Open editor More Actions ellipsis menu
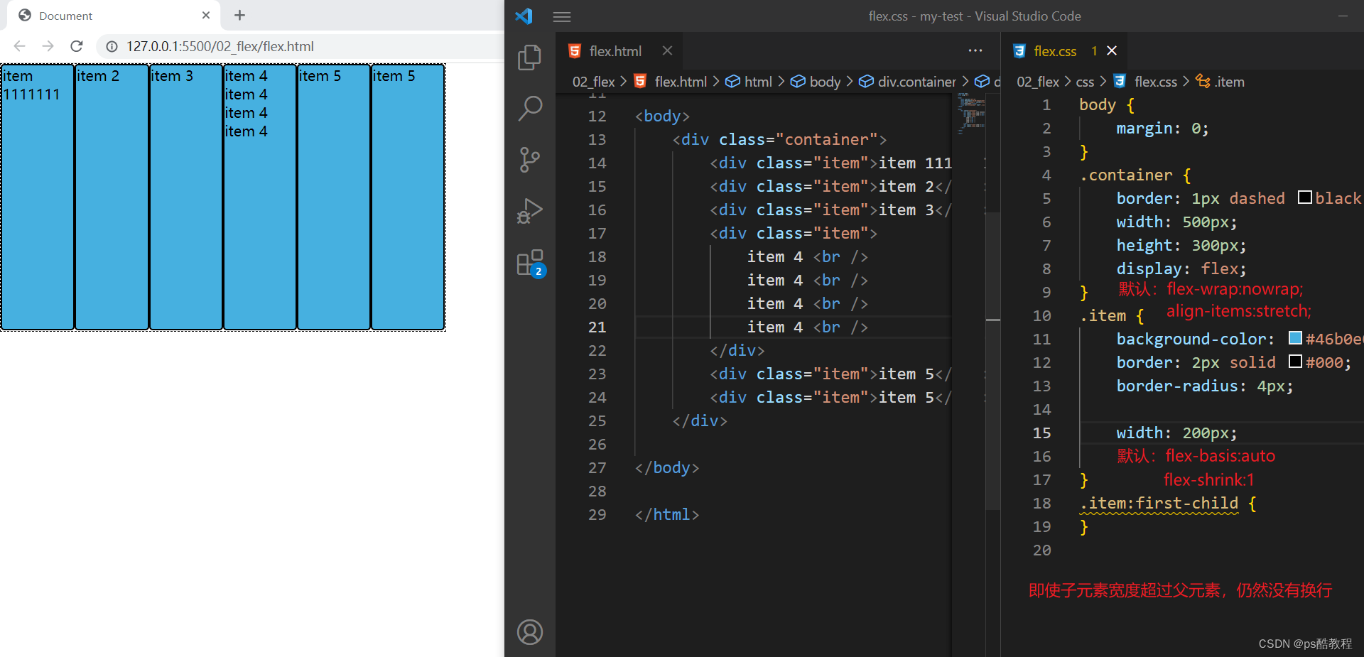This screenshot has width=1364, height=657. coord(975,50)
